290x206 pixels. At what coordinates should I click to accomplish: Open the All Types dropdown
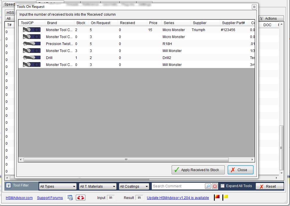(58, 187)
